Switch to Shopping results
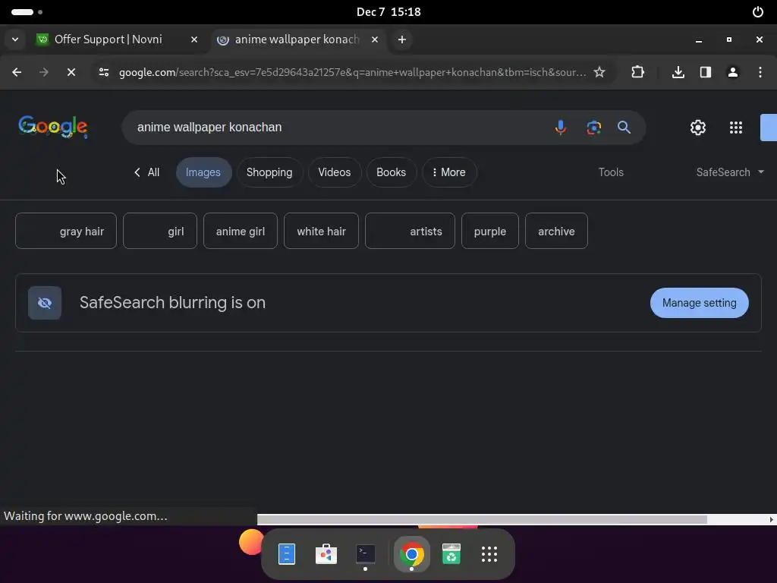Viewport: 777px width, 583px height. pyautogui.click(x=269, y=172)
